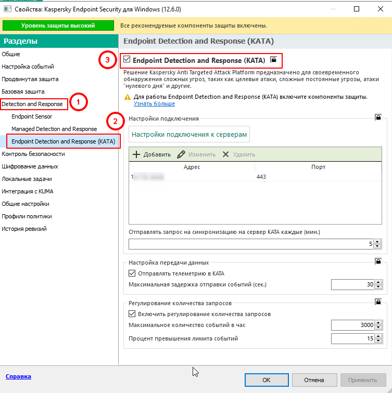Click the warning triangle icon
This screenshot has width=392, height=393.
(128, 97)
